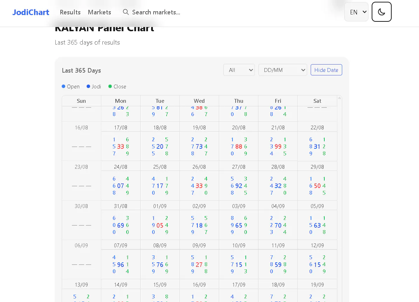Select the Mon column header
The width and height of the screenshot is (419, 302).
121,101
